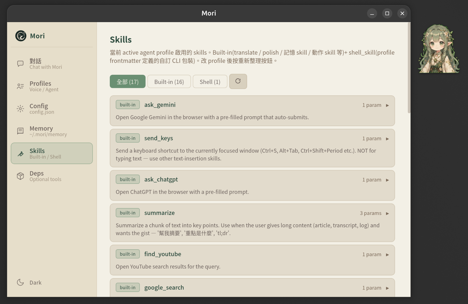468x304 pixels.
Task: Click the Config gear icon
Action: 20,109
